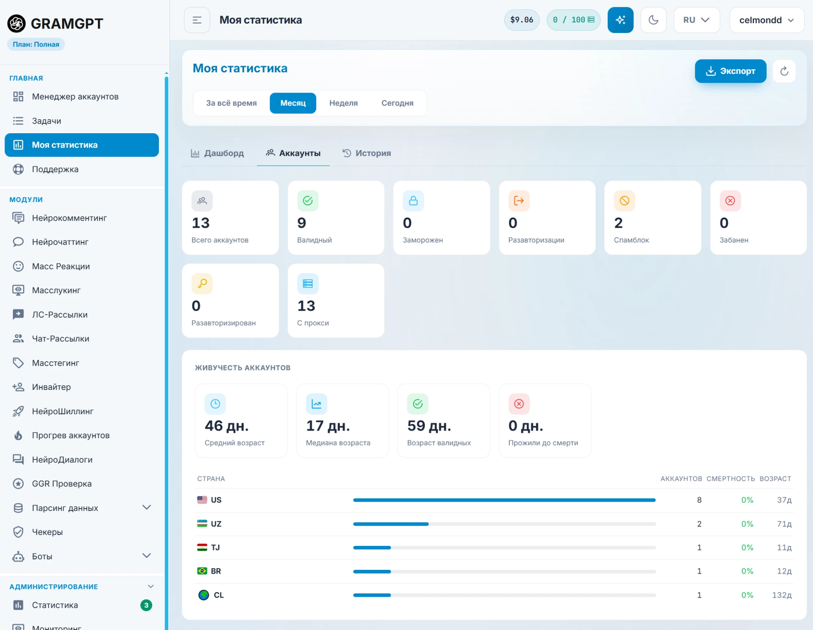Select the За всё время period
This screenshot has width=813, height=630.
point(231,103)
